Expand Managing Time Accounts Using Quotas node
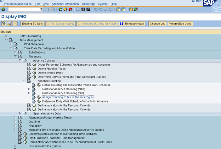221x149 pixels. pos(15,130)
